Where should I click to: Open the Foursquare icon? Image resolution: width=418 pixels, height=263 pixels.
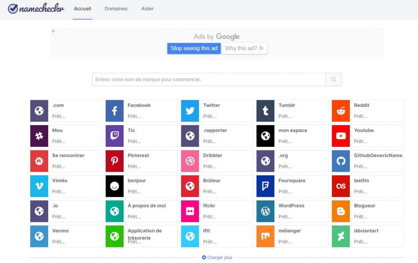point(265,186)
